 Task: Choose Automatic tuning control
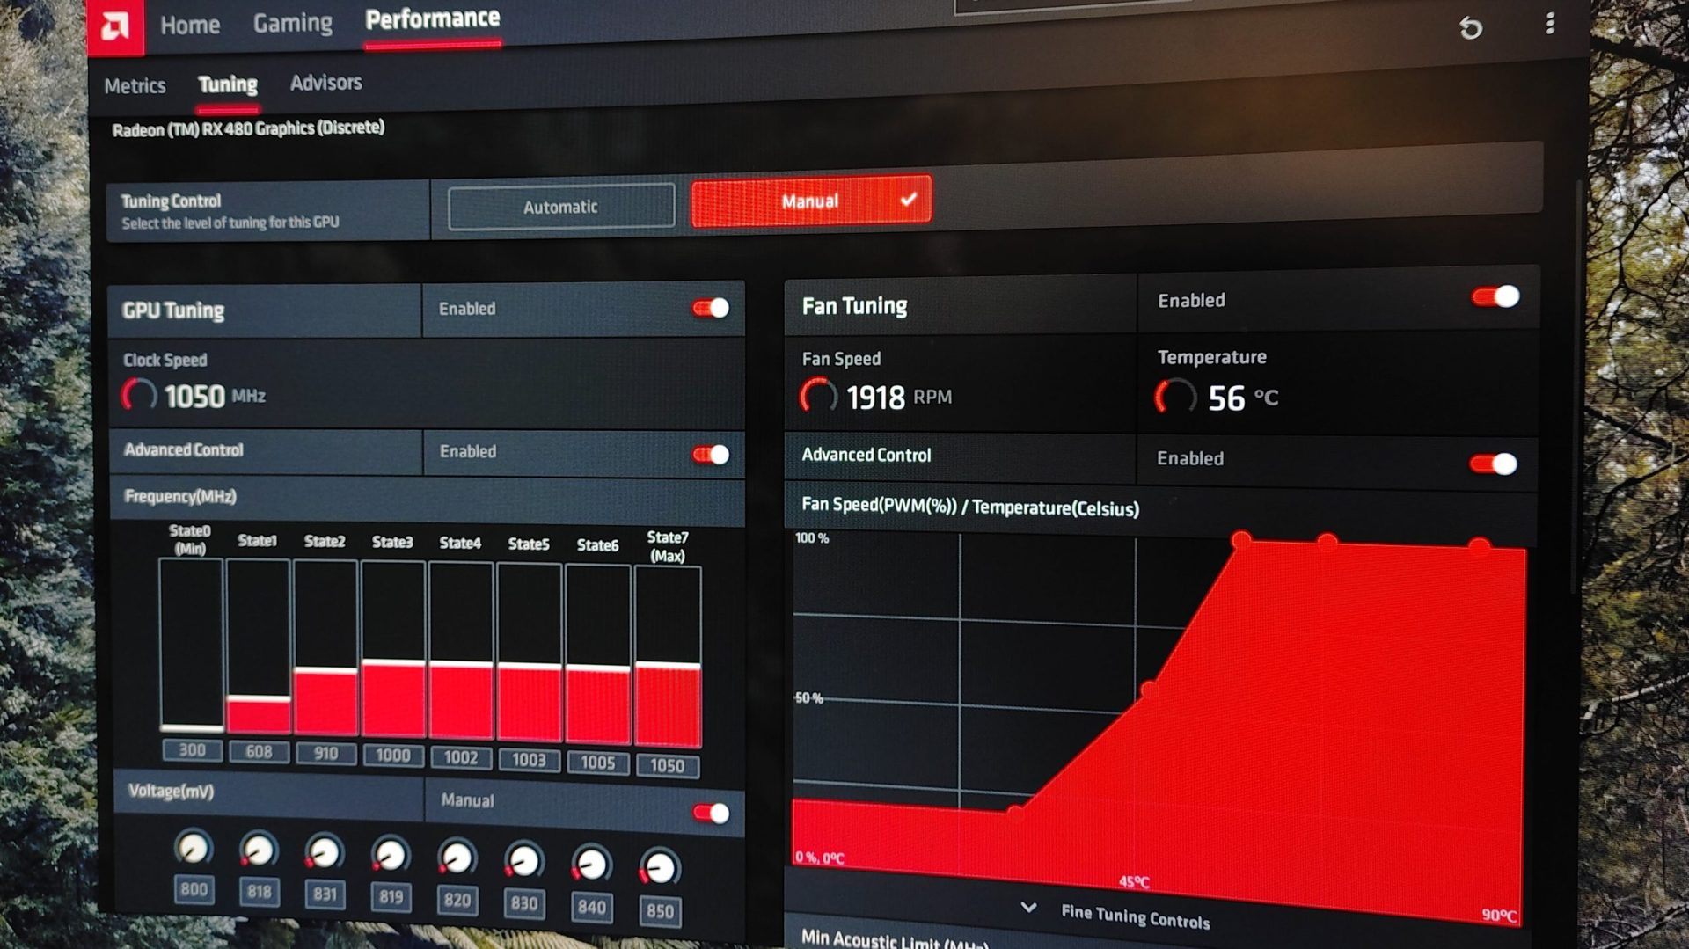561,207
